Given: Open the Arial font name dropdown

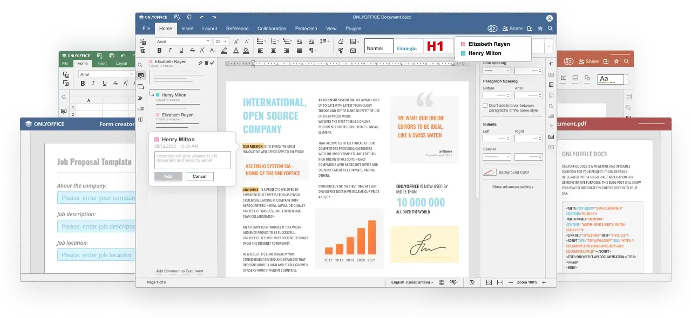Looking at the screenshot, I should pos(183,42).
